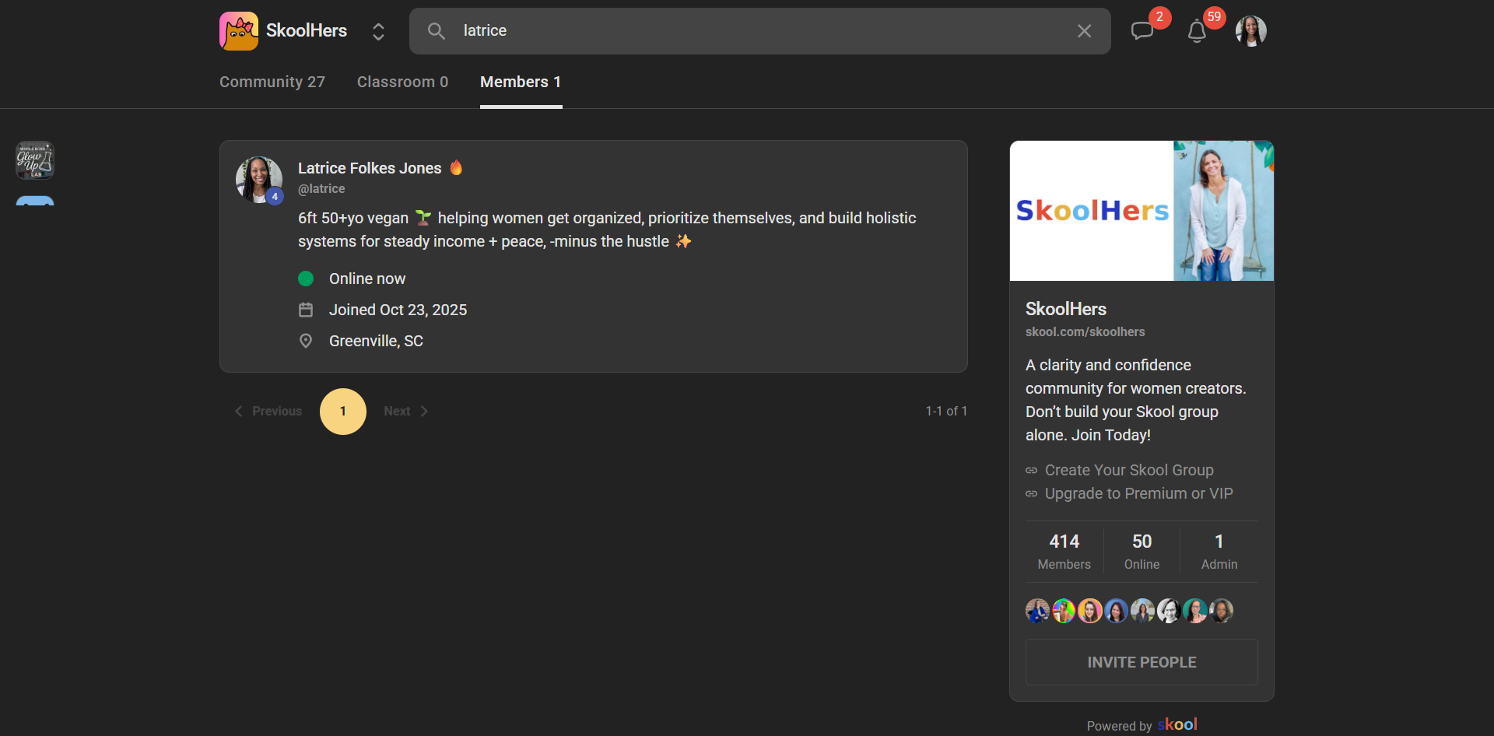Open the Glow Up Lab group icon

(x=35, y=160)
